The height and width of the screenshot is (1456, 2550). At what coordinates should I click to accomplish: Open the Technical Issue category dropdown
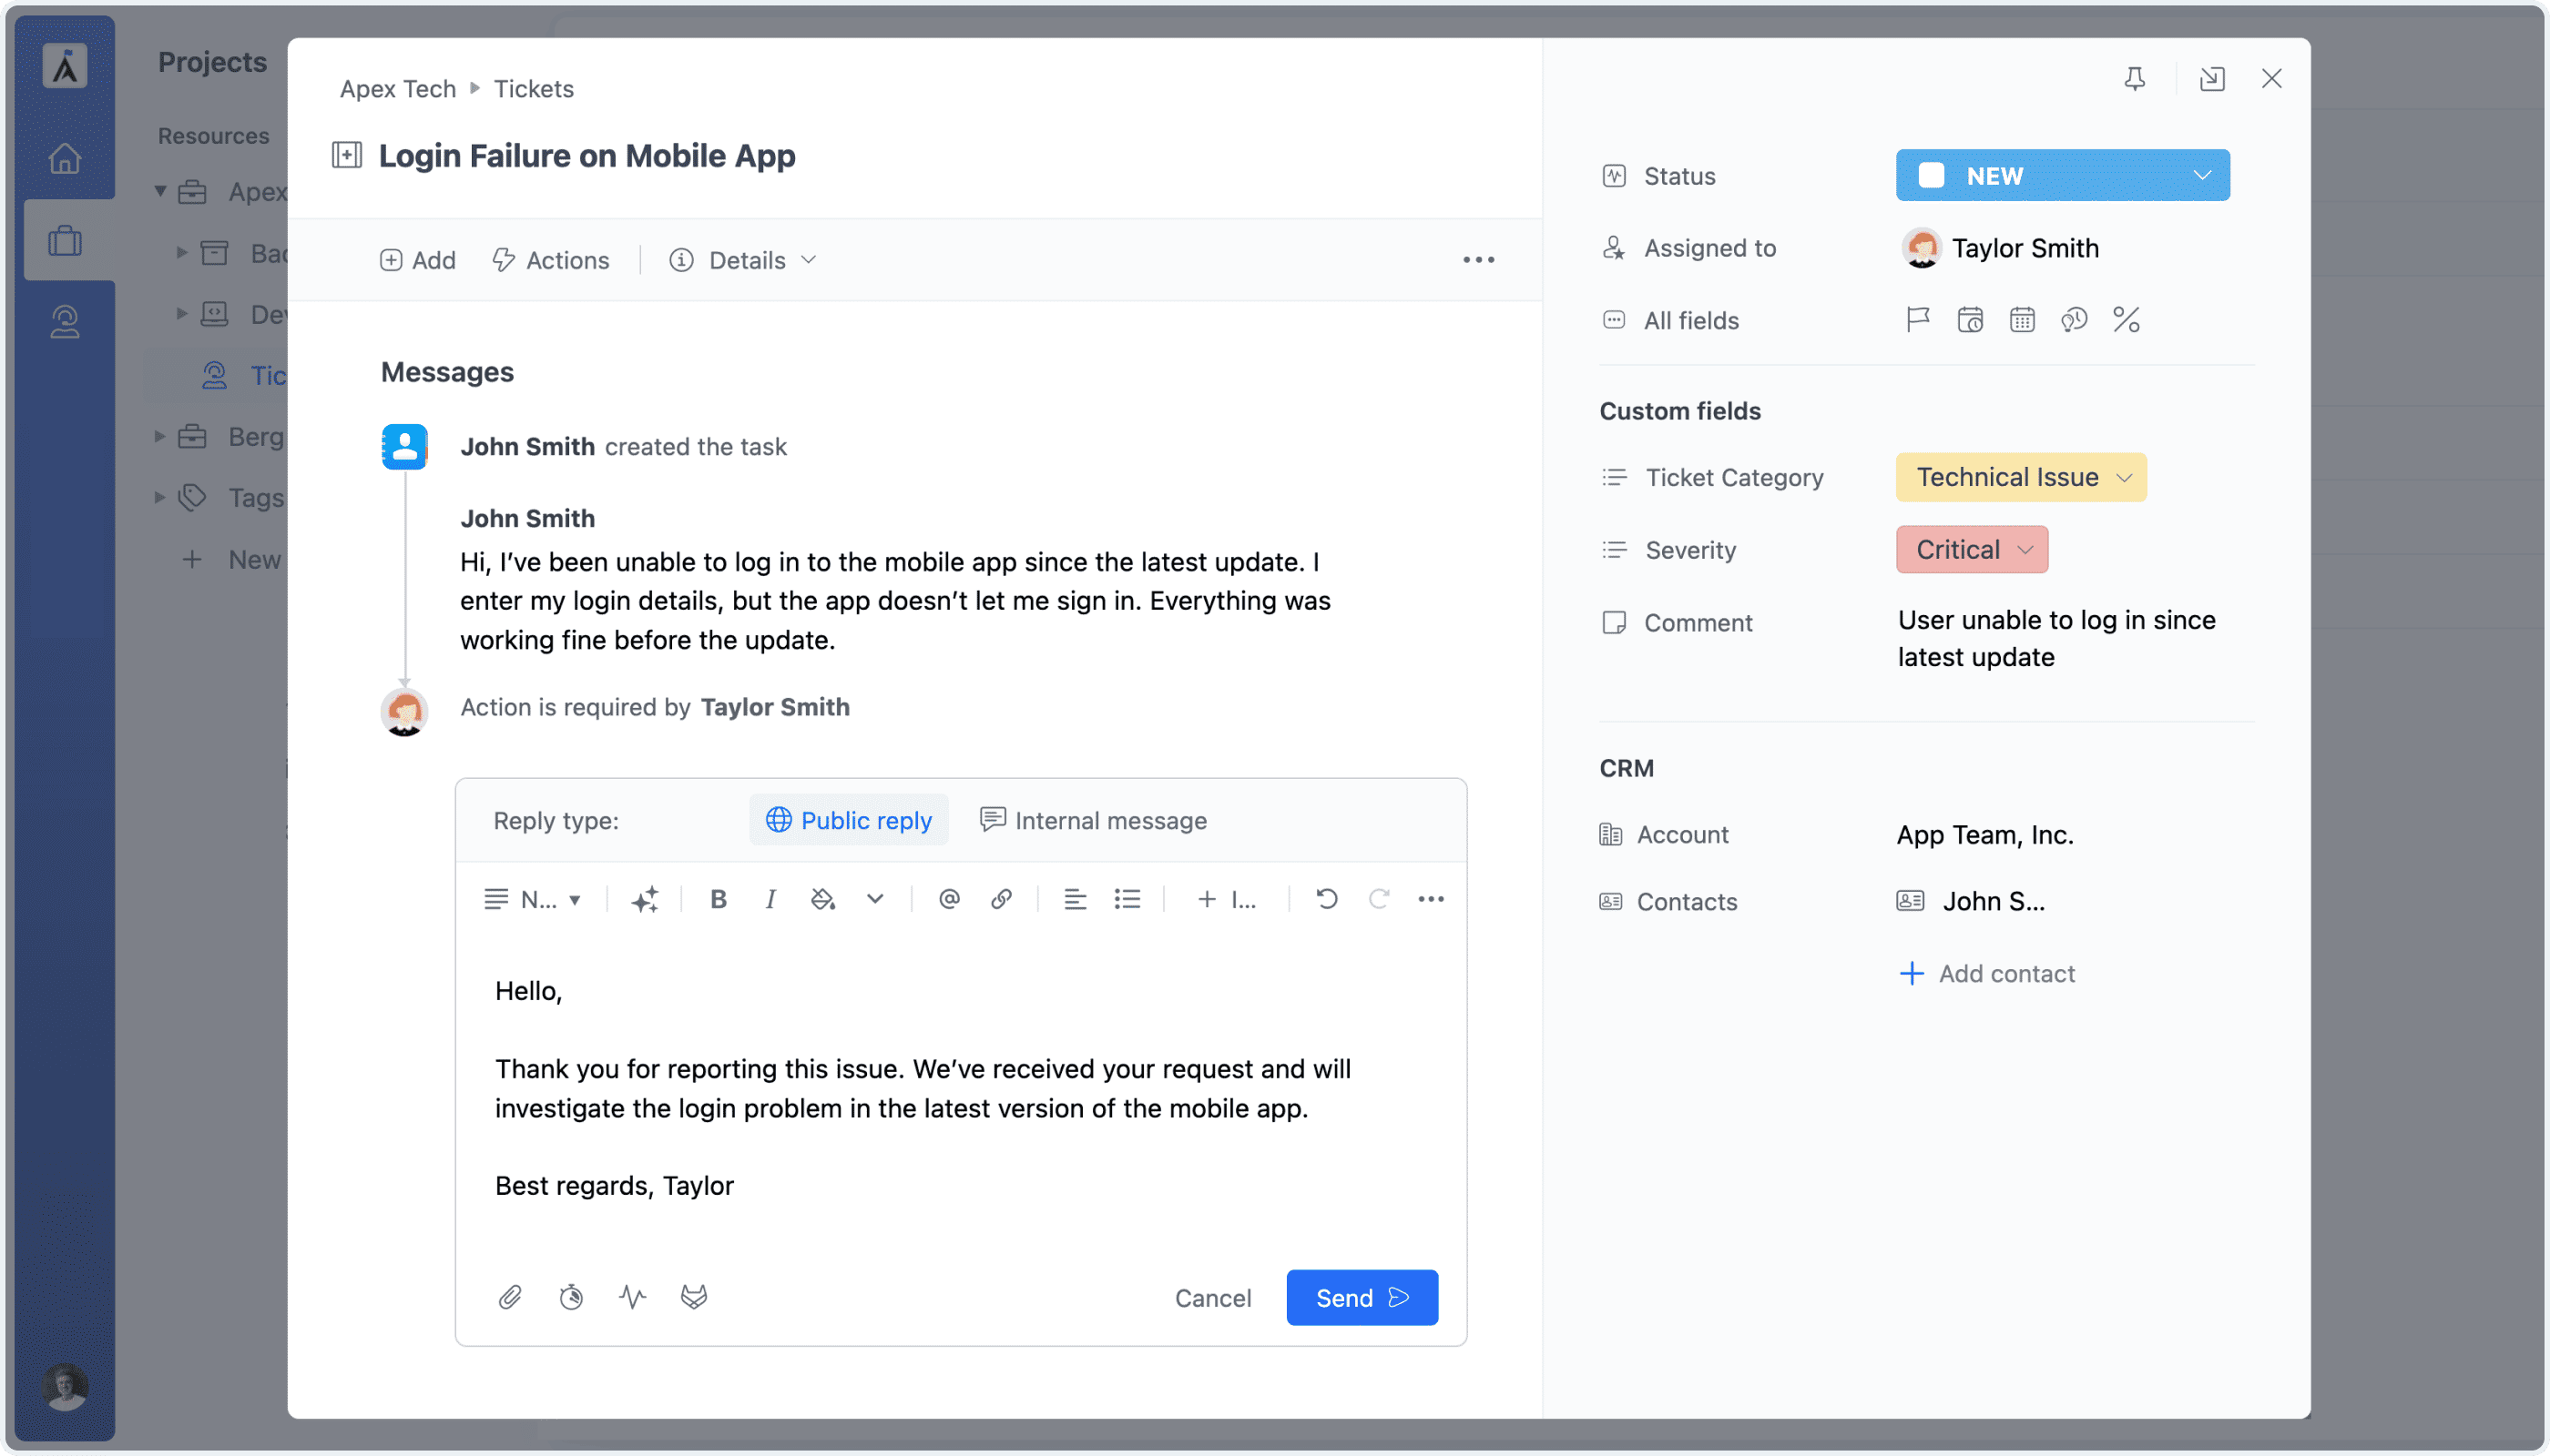pos(2021,477)
